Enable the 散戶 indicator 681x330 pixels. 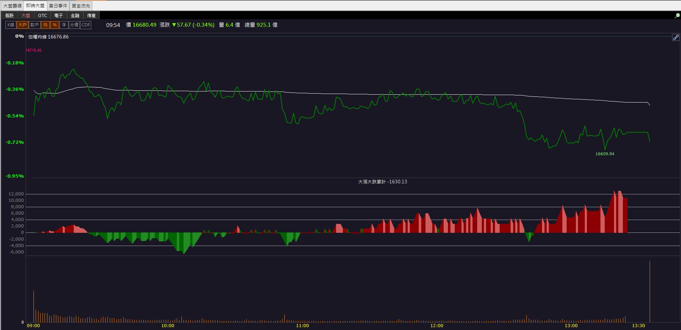click(x=35, y=25)
